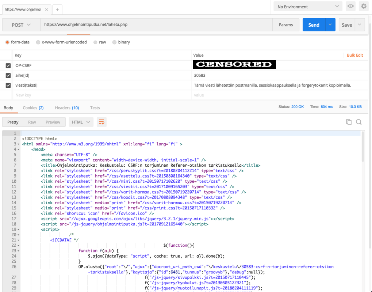Click the censored OP-CSRF value
This screenshot has height=292, width=372.
(234, 64)
